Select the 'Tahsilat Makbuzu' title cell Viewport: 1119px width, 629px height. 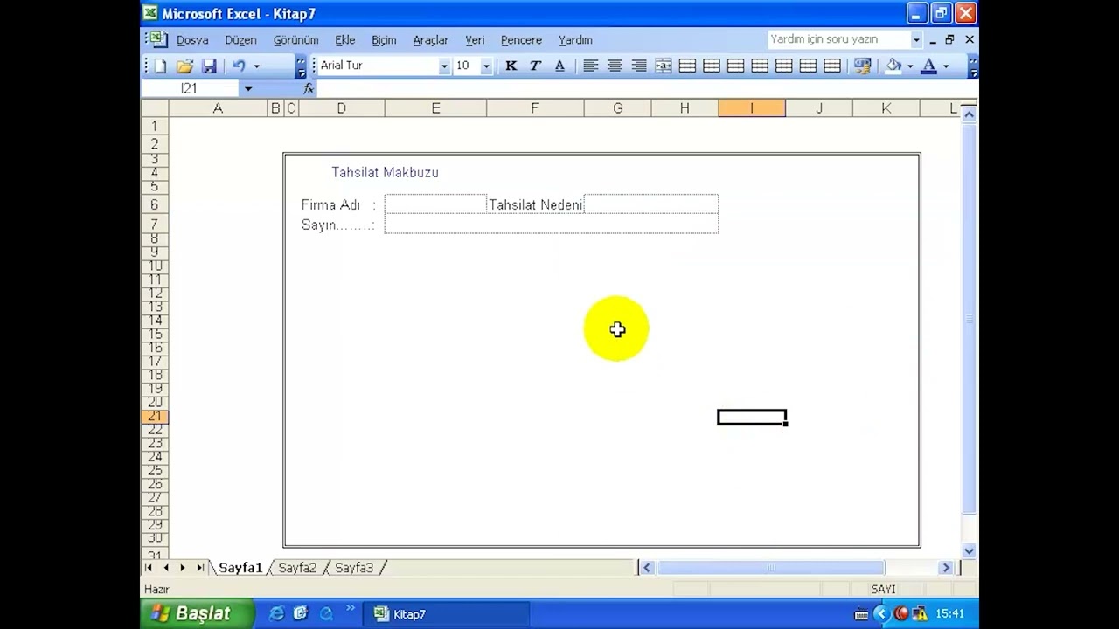tap(385, 173)
